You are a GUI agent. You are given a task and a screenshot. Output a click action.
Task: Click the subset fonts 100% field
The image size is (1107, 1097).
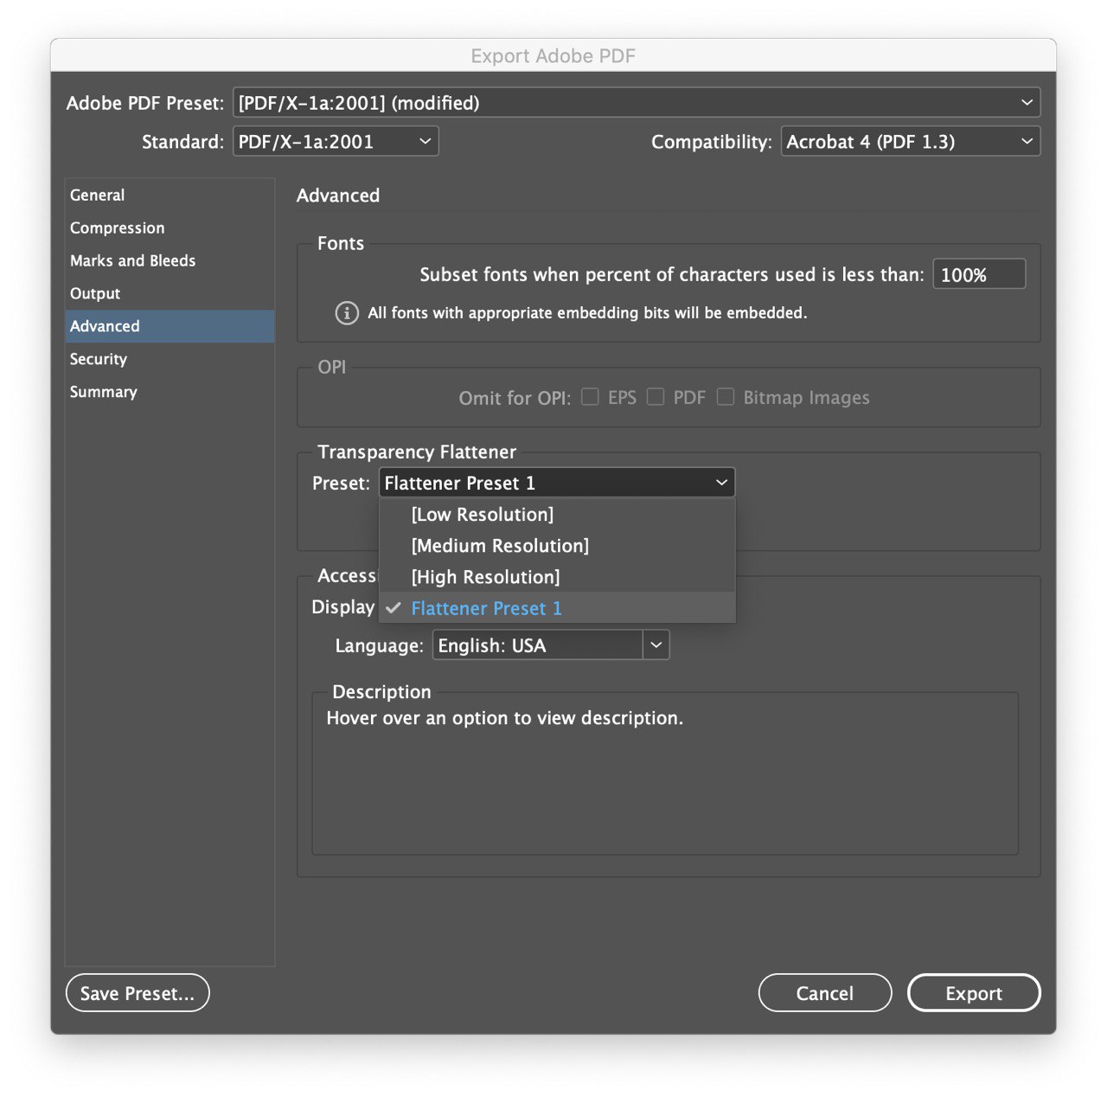click(x=979, y=274)
